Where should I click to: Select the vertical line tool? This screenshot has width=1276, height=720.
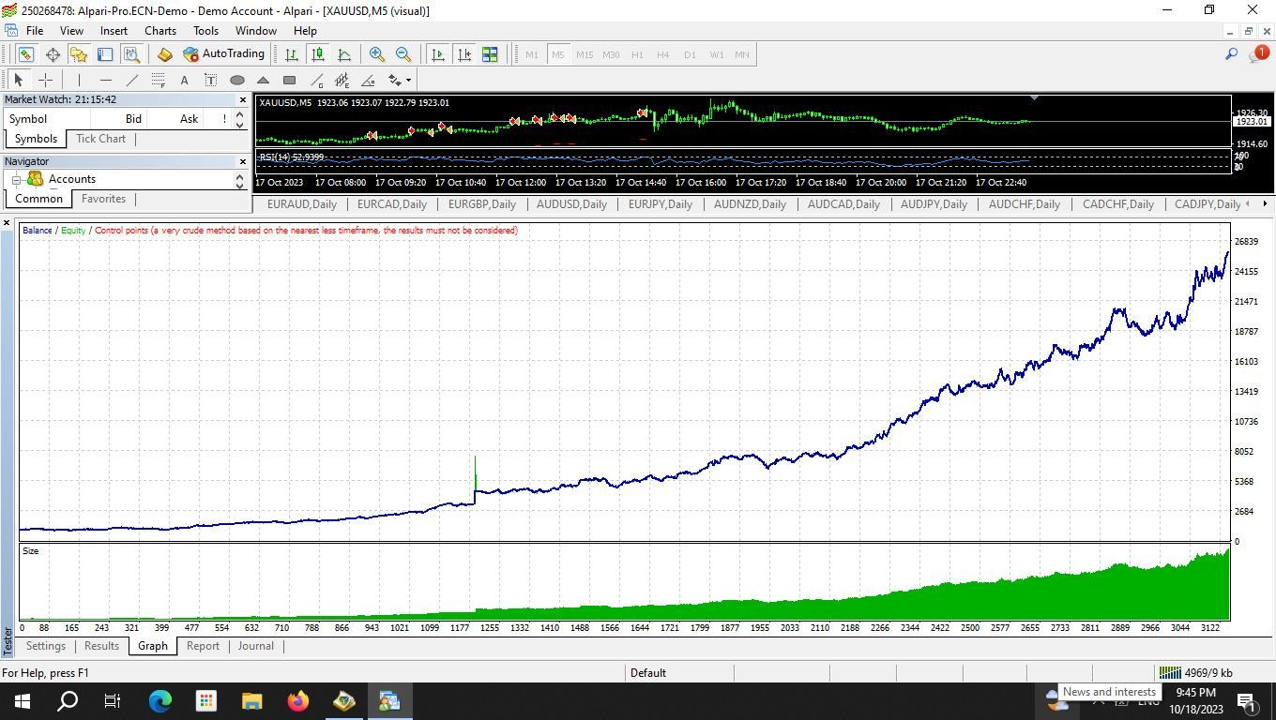[79, 81]
